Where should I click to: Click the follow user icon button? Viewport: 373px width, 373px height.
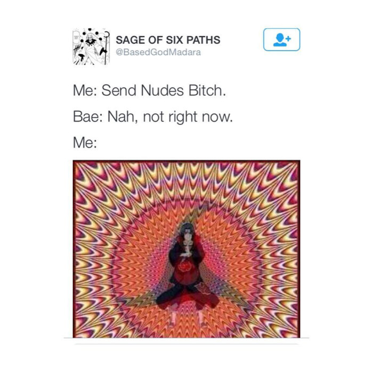click(281, 39)
